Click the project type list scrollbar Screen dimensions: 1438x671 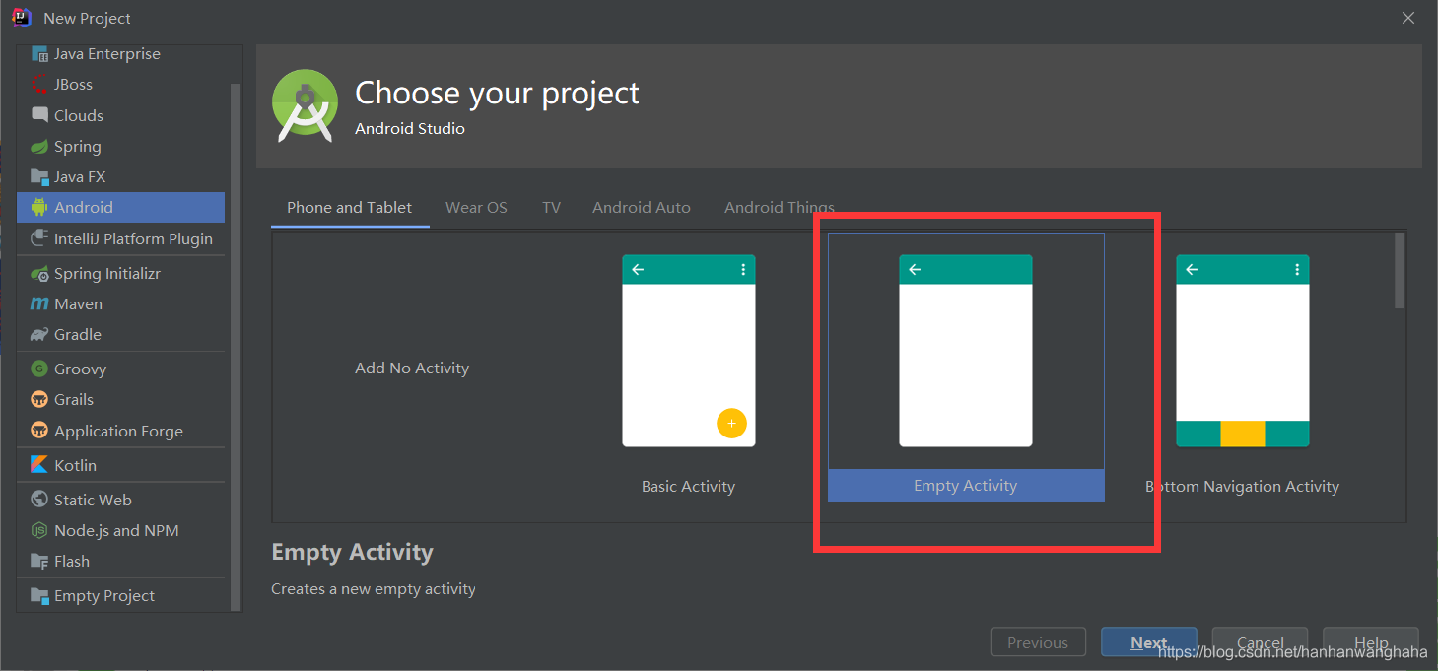point(236,345)
